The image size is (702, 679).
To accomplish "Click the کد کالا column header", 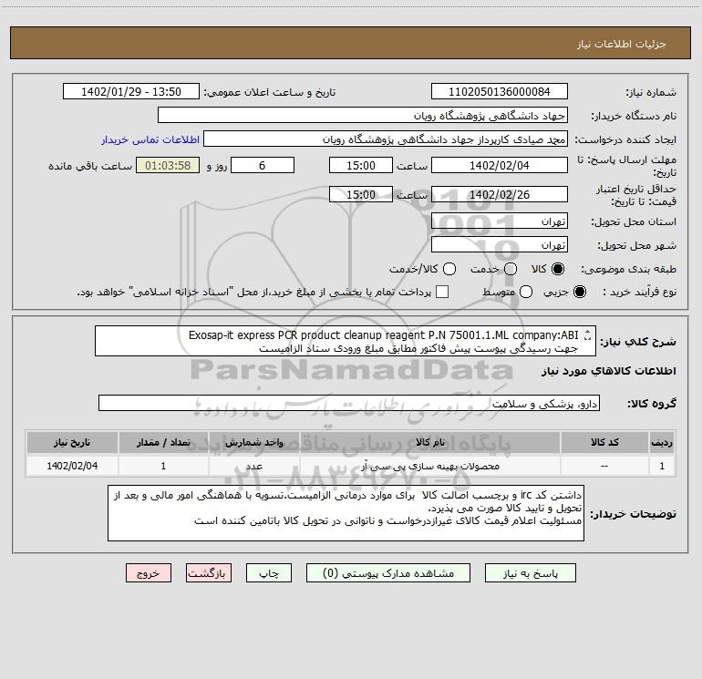I will (x=604, y=442).
